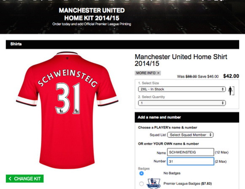This screenshot has height=189, width=245.
Task: Click the Premier League badge logo
Action: [153, 184]
